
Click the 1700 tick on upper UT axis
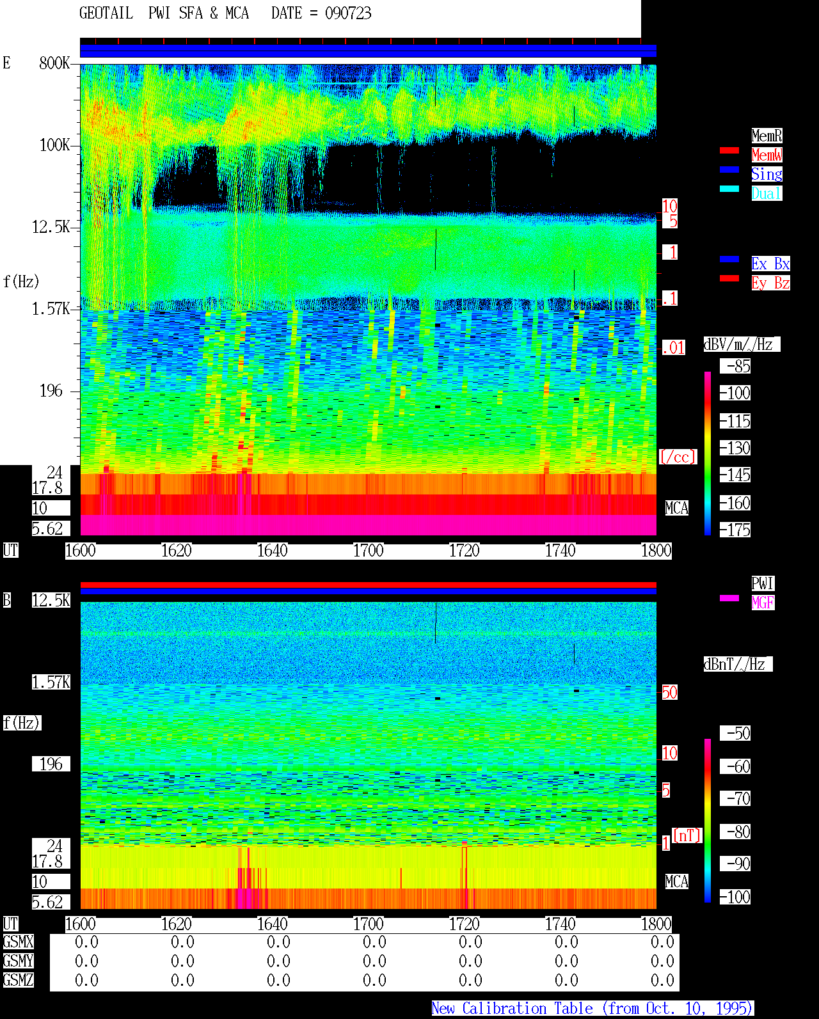pyautogui.click(x=368, y=550)
